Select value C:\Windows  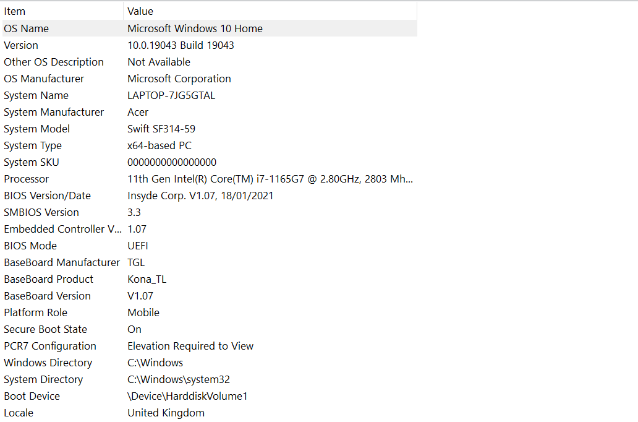[155, 363]
